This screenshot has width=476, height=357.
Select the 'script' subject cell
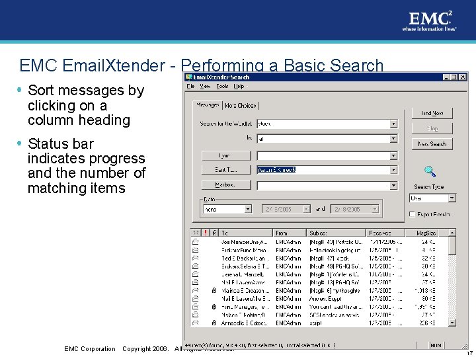click(315, 323)
